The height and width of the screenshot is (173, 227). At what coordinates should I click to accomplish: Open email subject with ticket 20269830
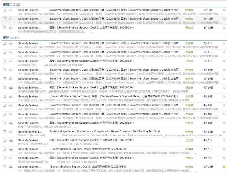[115, 105]
